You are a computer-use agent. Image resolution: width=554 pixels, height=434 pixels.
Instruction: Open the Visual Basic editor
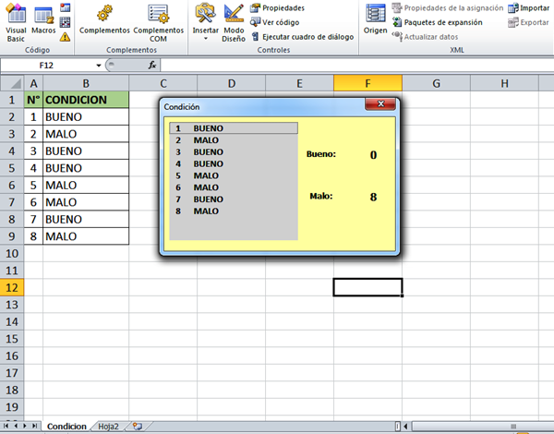[x=16, y=23]
